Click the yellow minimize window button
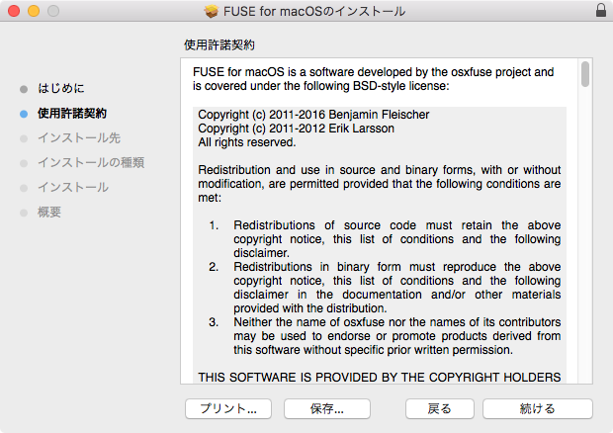 34,11
